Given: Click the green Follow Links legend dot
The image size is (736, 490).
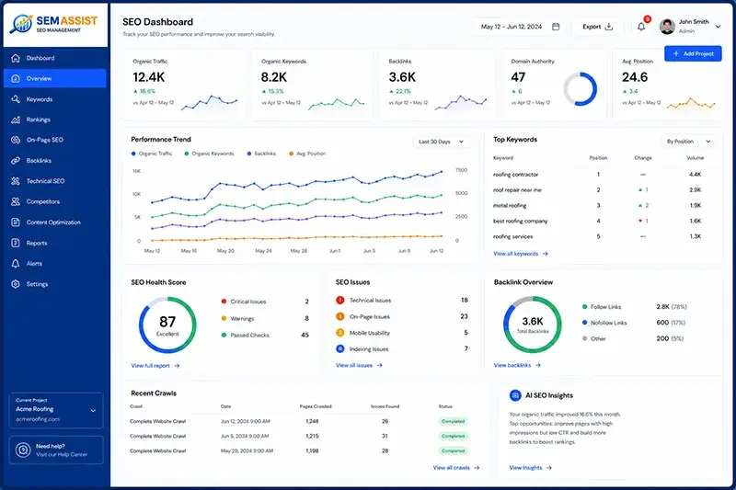Looking at the screenshot, I should tap(584, 307).
